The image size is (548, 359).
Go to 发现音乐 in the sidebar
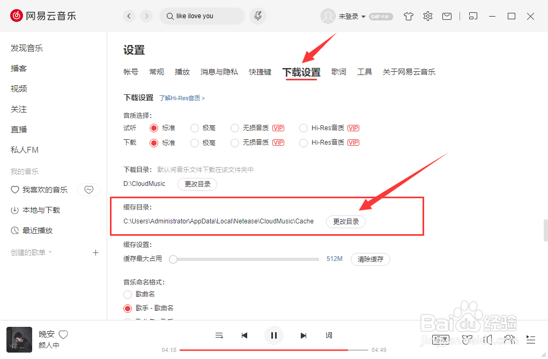(27, 48)
